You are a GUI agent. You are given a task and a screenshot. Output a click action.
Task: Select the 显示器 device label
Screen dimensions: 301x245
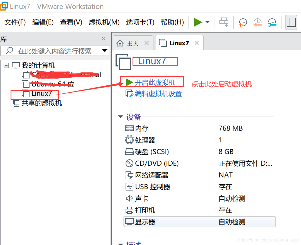tap(145, 222)
